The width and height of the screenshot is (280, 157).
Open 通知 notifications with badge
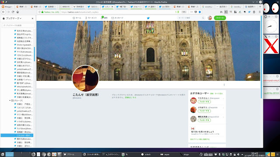click(x=104, y=18)
